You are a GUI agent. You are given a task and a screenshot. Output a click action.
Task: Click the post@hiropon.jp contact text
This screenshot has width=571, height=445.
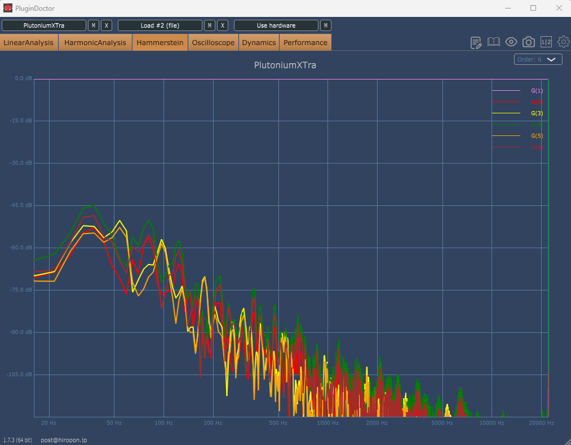pyautogui.click(x=64, y=440)
